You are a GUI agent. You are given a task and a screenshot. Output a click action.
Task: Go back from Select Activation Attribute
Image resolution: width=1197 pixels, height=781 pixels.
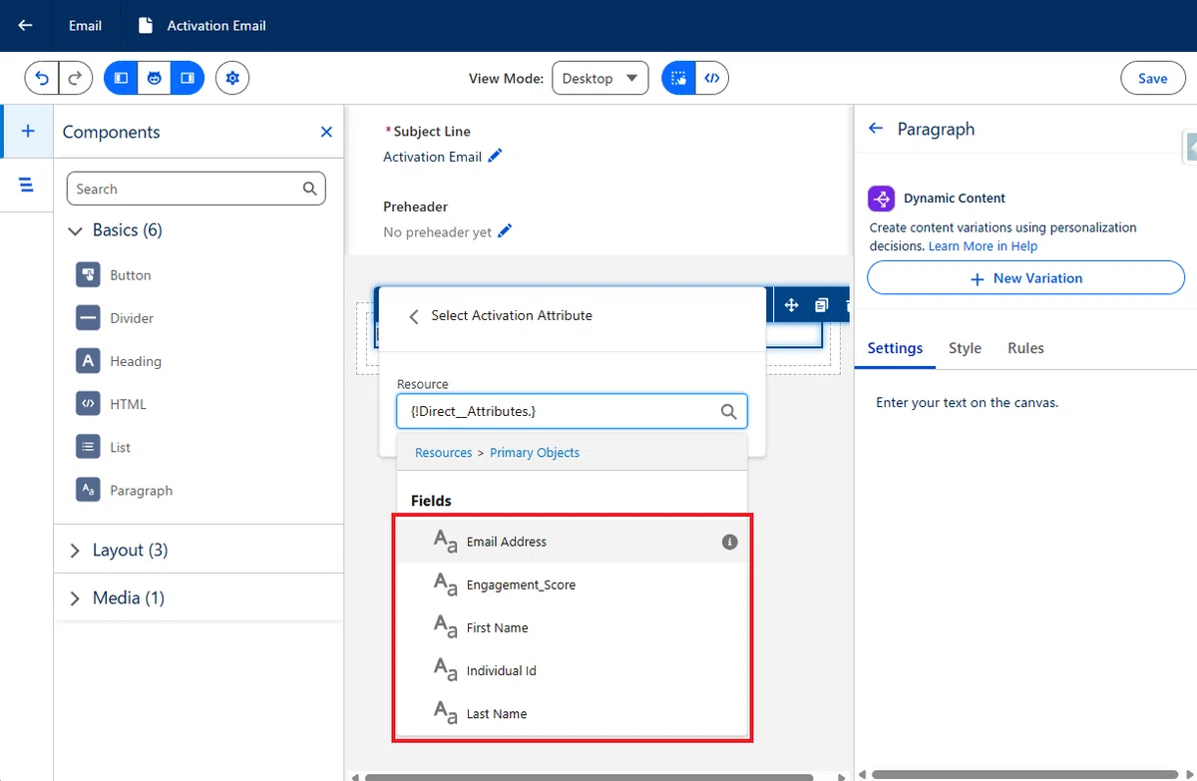click(414, 316)
